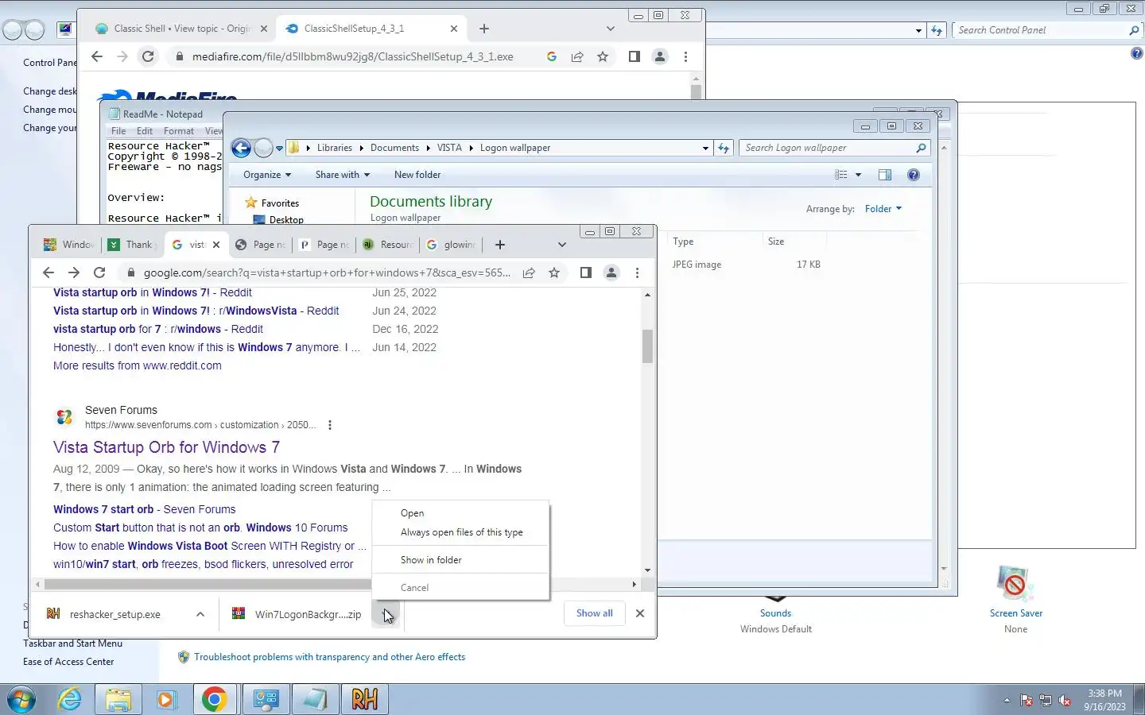
Task: Add new tab in MediaFire Chrome window
Action: (x=484, y=29)
